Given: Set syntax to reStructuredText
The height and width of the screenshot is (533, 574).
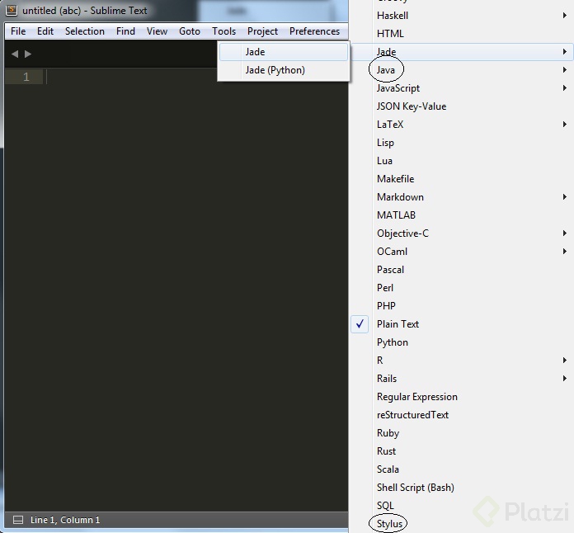Looking at the screenshot, I should click(461, 415).
